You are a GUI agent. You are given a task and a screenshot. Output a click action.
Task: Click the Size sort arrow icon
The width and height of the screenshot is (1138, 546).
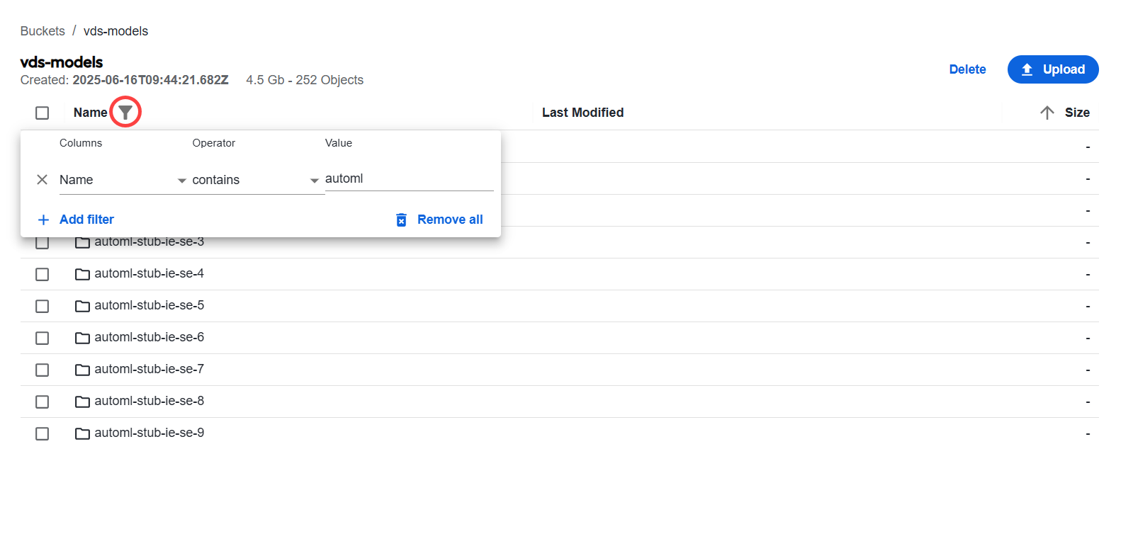click(1047, 113)
